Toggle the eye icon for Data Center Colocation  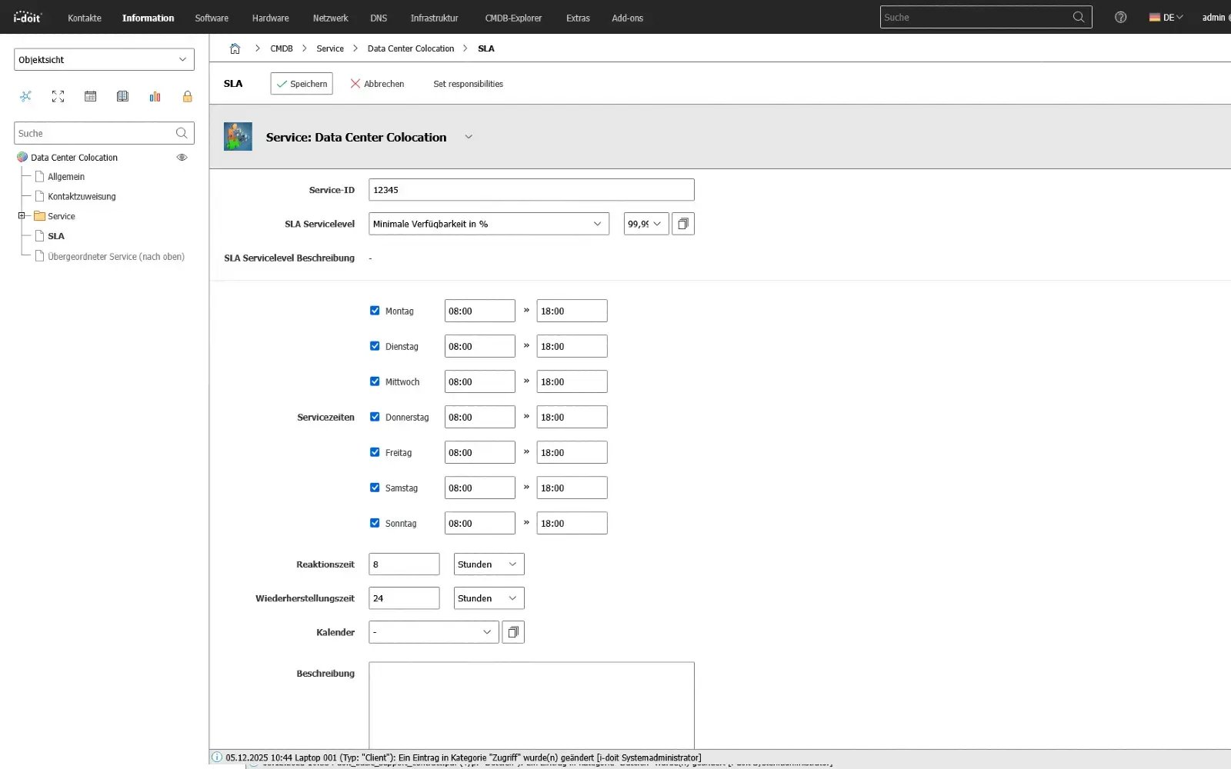point(182,157)
